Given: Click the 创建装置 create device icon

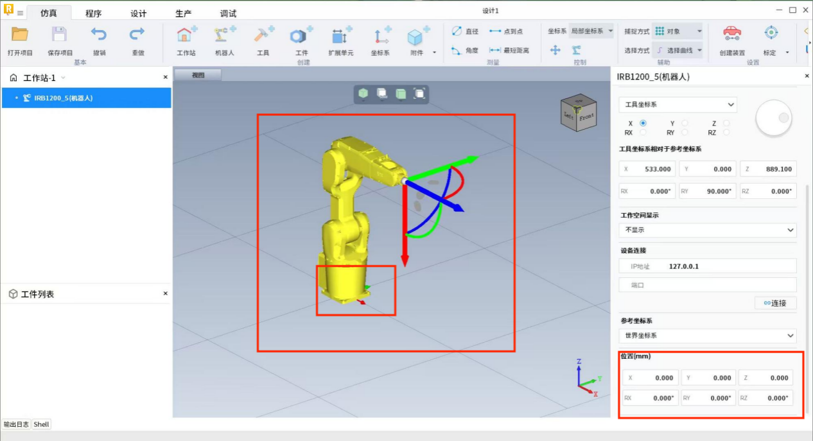Looking at the screenshot, I should [731, 34].
